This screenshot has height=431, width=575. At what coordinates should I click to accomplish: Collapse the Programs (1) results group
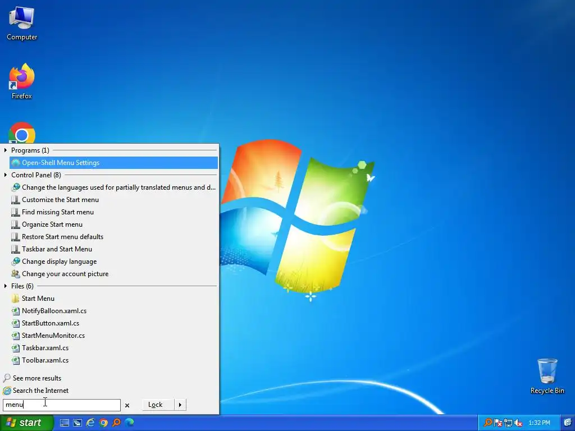click(5, 150)
